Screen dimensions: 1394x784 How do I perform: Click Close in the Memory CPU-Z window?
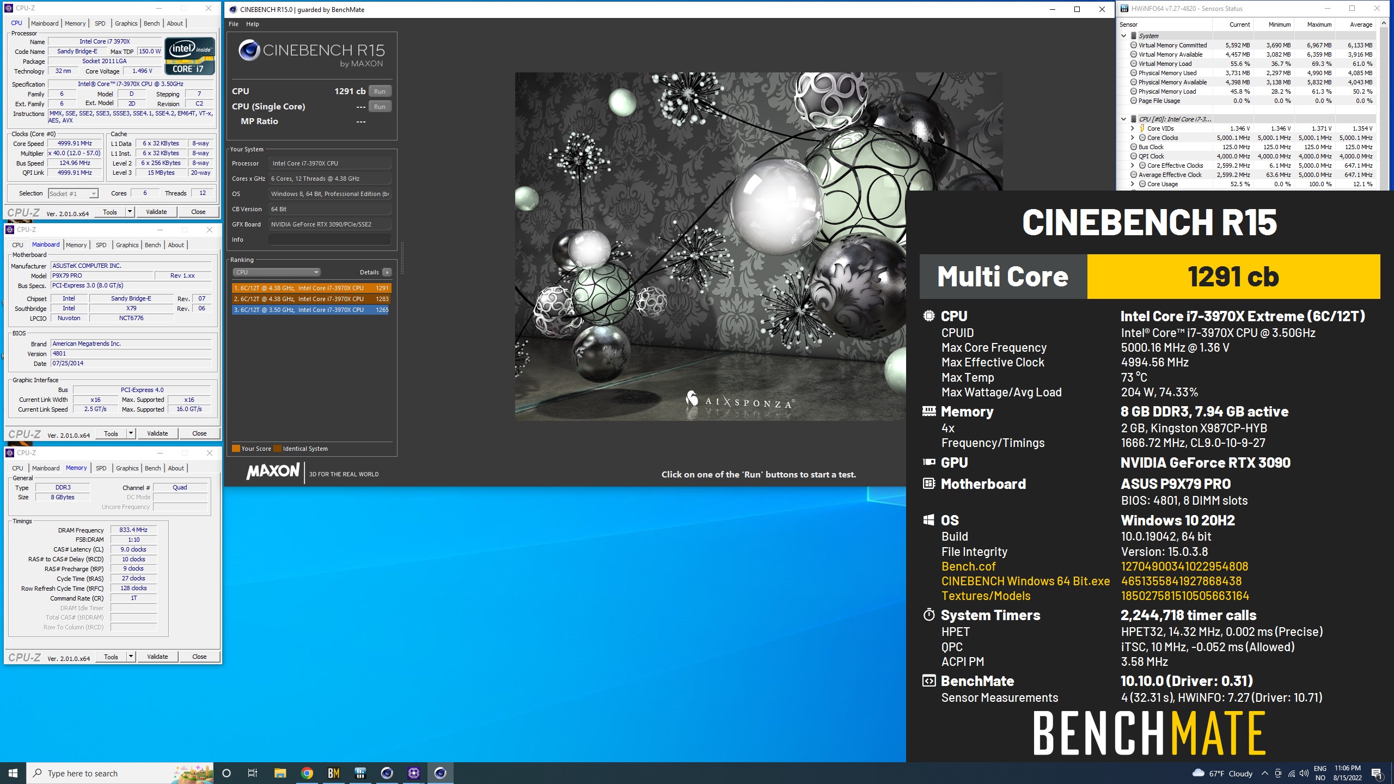199,657
